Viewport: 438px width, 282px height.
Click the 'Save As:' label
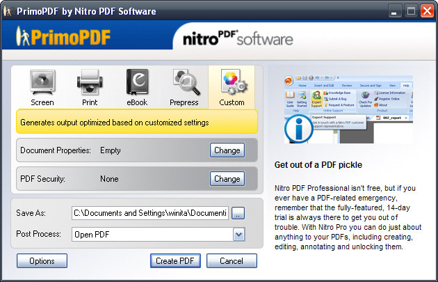[31, 213]
